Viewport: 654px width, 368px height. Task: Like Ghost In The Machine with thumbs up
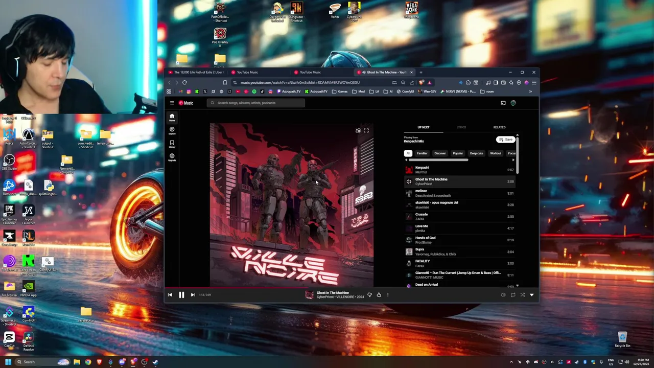[x=379, y=294]
